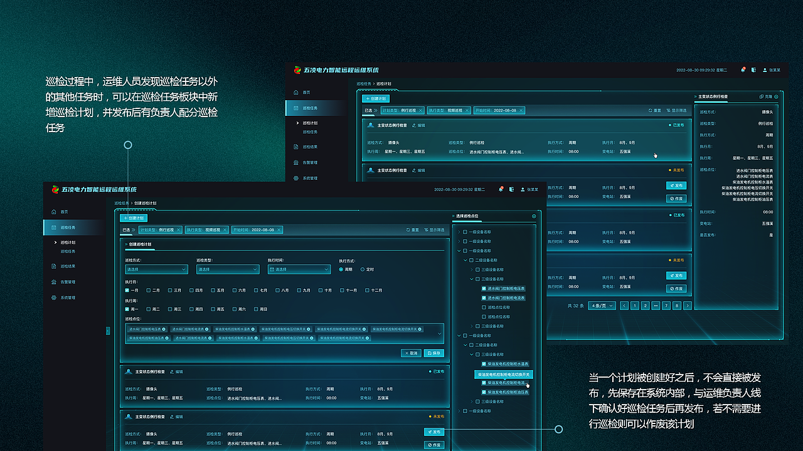Click notification bell icon in front window

[x=501, y=189]
